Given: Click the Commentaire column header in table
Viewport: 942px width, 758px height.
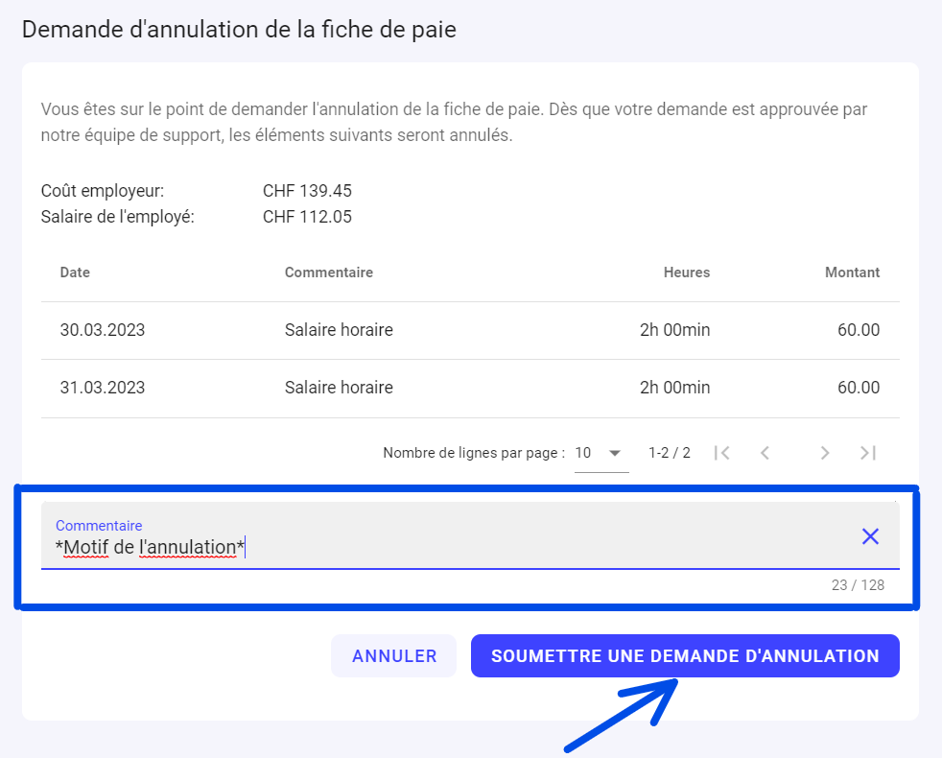Looking at the screenshot, I should pos(328,272).
